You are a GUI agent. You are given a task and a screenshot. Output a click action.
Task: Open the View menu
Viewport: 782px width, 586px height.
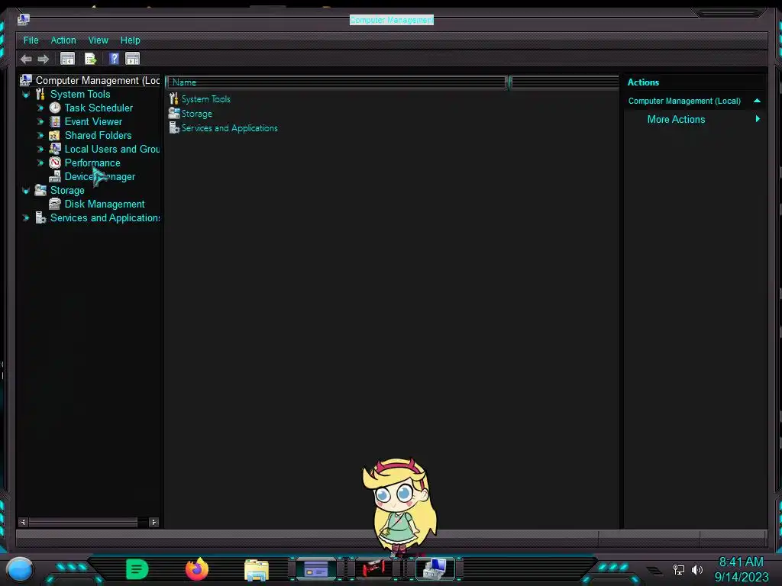(x=99, y=40)
